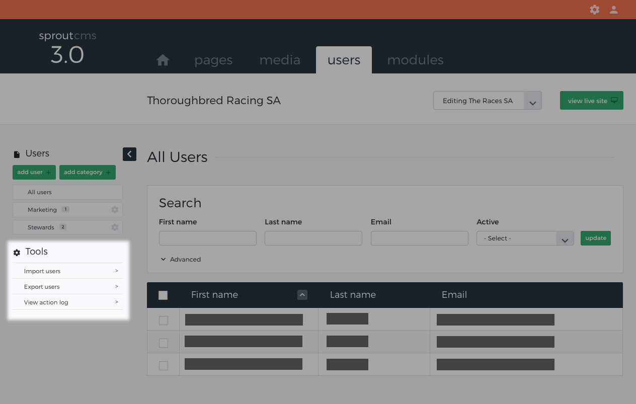Switch to the pages tab
This screenshot has height=404, width=636.
[x=213, y=60]
